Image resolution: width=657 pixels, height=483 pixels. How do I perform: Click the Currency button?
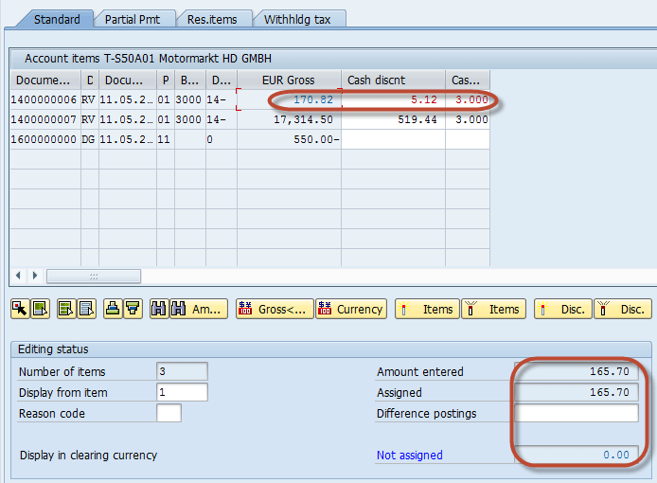click(351, 309)
